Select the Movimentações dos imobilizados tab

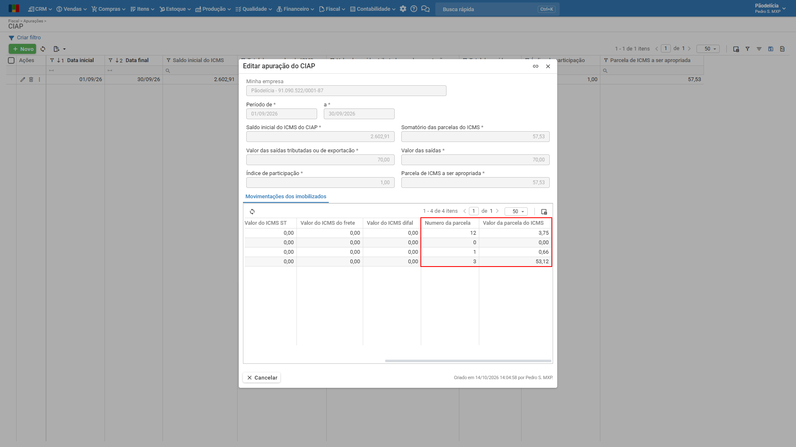pyautogui.click(x=286, y=197)
